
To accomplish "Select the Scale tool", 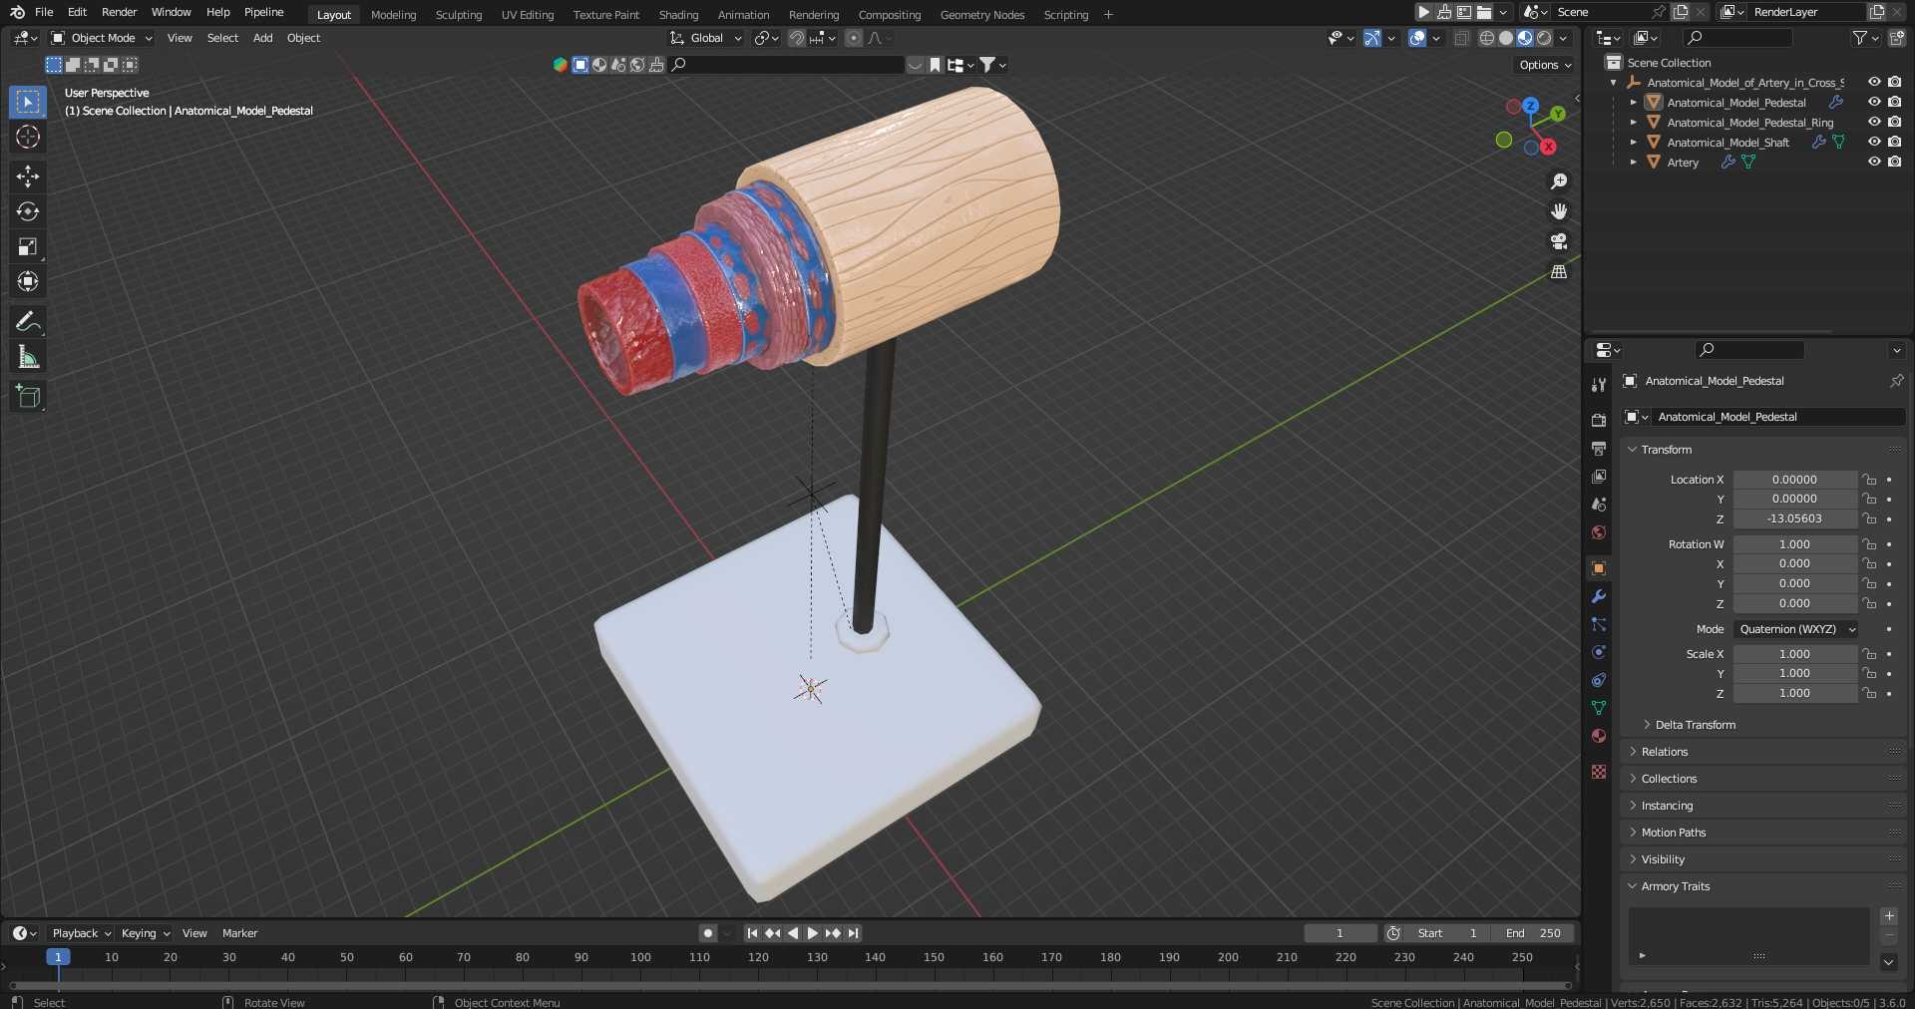I will (x=28, y=246).
